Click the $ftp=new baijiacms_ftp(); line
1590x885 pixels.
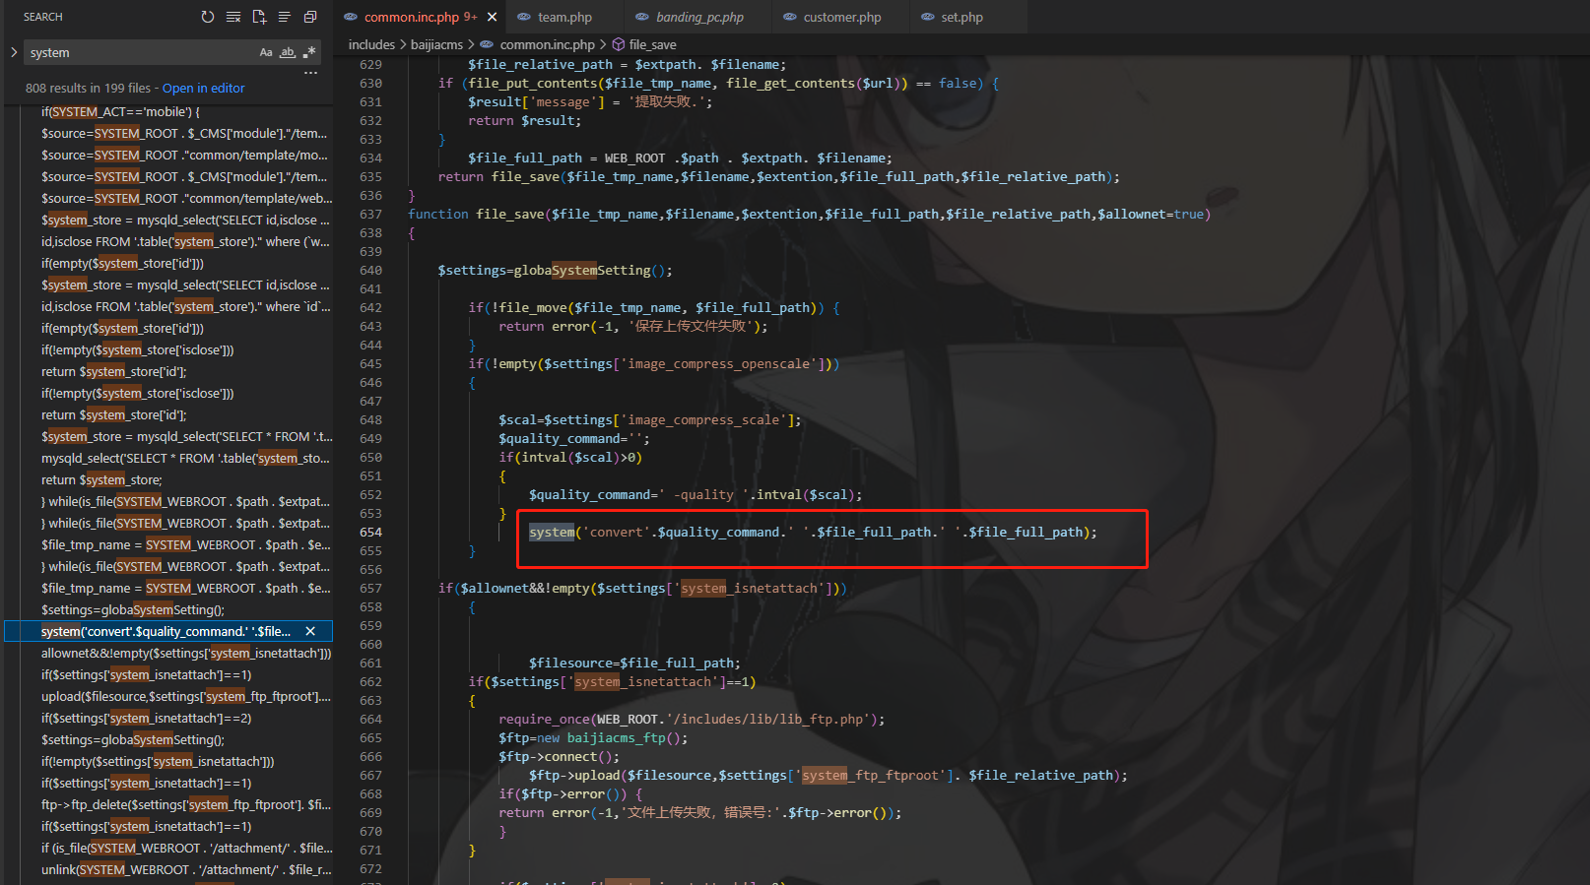(593, 738)
